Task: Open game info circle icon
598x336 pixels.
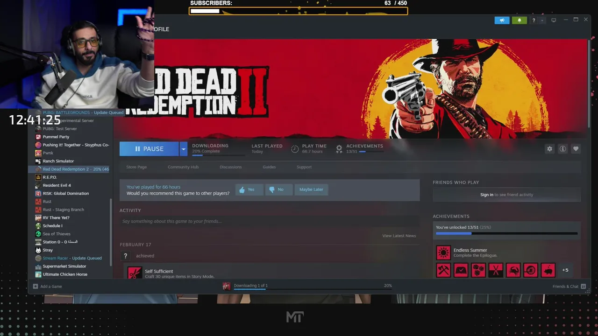Action: click(562, 149)
